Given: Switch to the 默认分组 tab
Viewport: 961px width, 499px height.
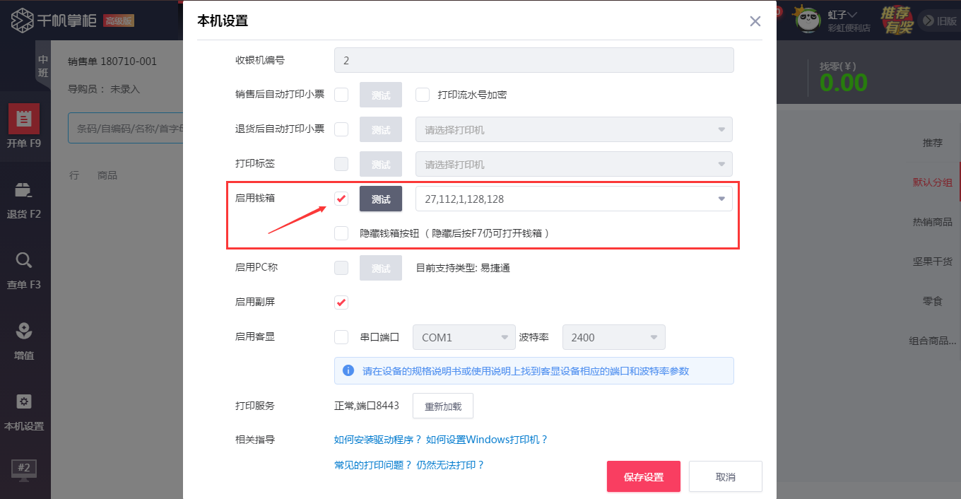Looking at the screenshot, I should [932, 182].
